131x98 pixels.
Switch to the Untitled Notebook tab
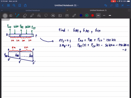[33, 10]
